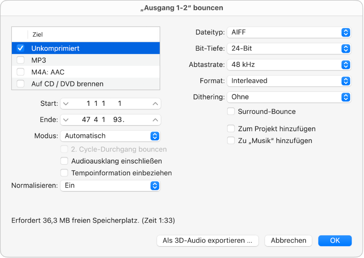Click the chevron icon on the Modus popup
This screenshot has width=364, height=258.
155,136
